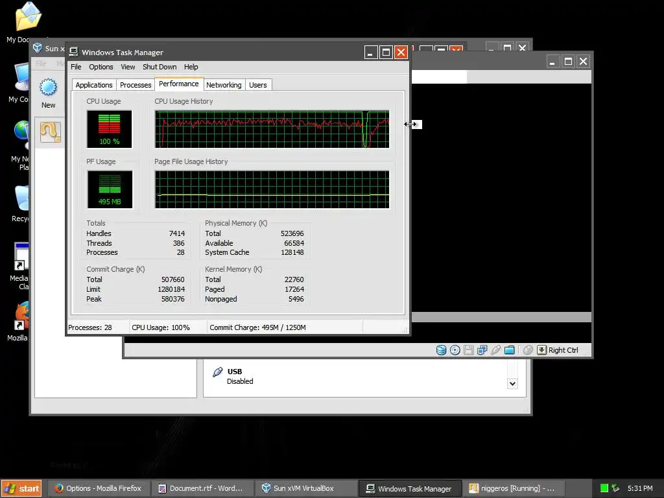Click the mouse capture indicator in VM status bar
The image size is (664, 498).
point(528,350)
